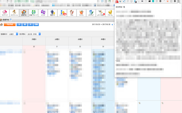
Task: Open メッセージ icon with red badge
Action: 62,13
